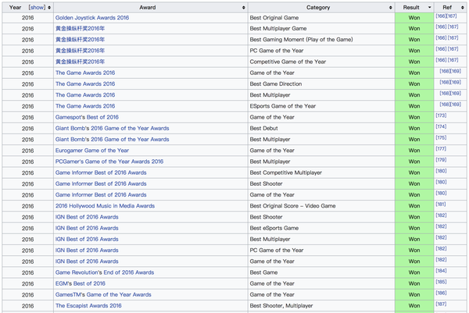469x313 pixels.
Task: Click the [show] link in Year header
Action: point(37,8)
